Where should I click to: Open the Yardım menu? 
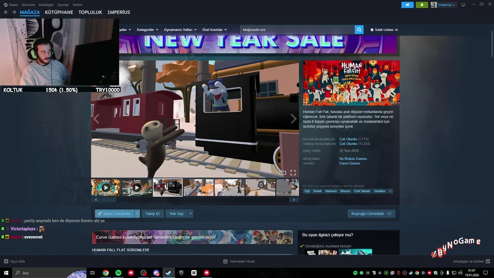[77, 5]
